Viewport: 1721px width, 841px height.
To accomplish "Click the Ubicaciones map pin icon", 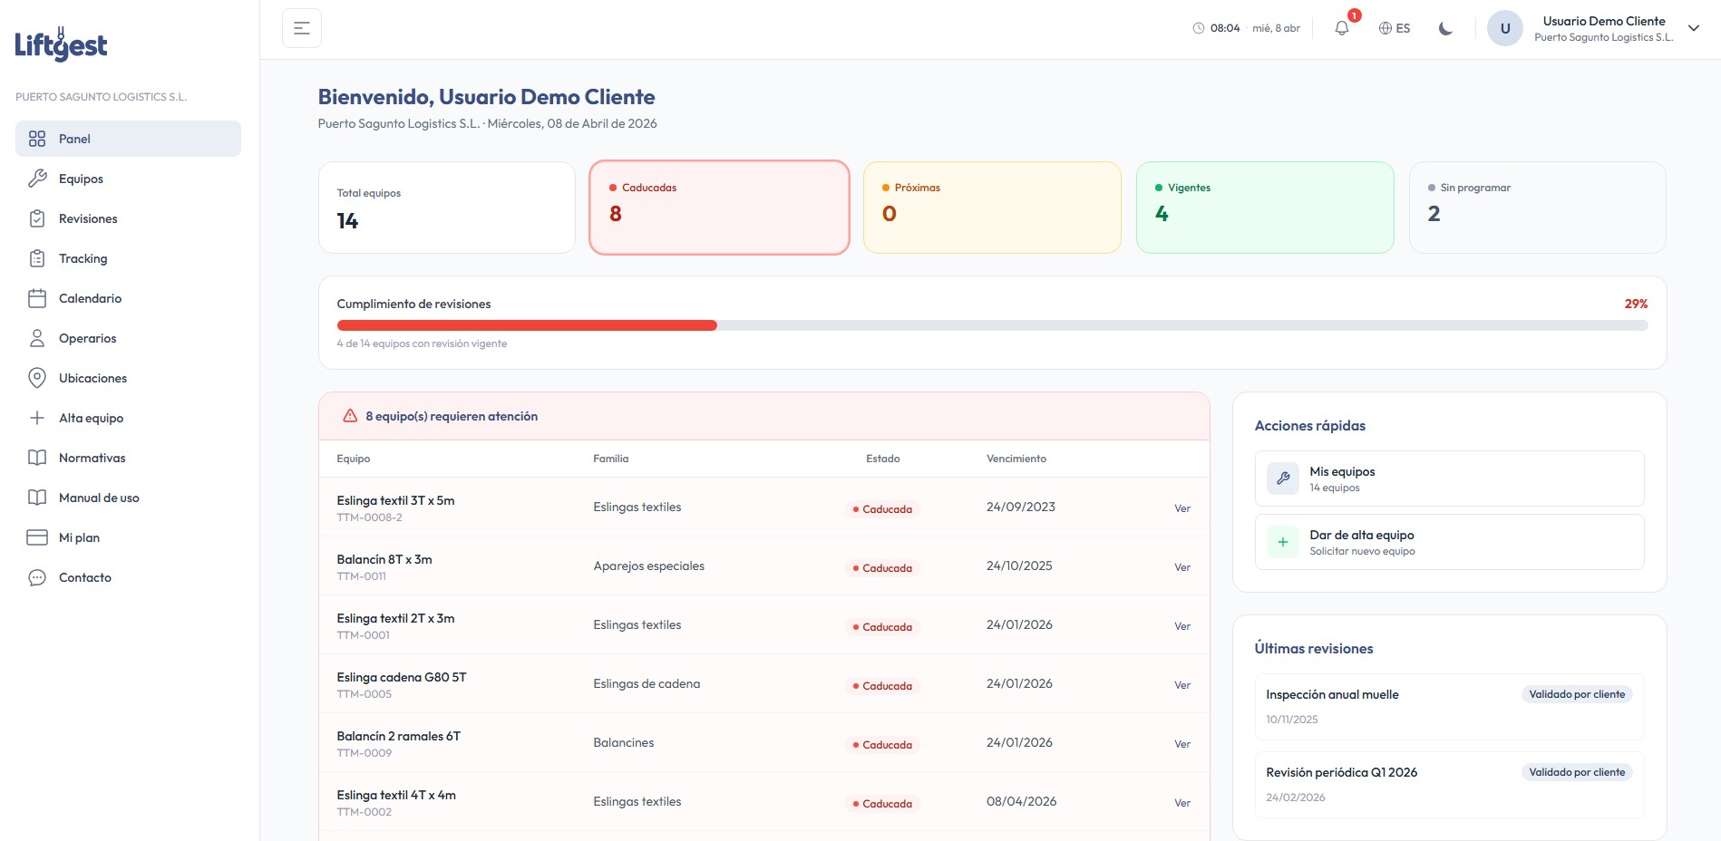I will click(37, 378).
